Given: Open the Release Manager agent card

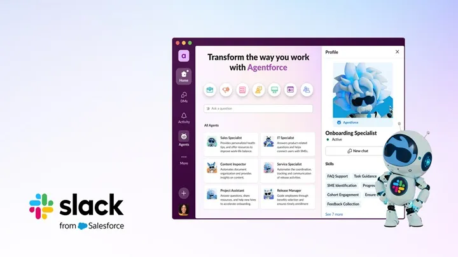Looking at the screenshot, I should pyautogui.click(x=287, y=196).
